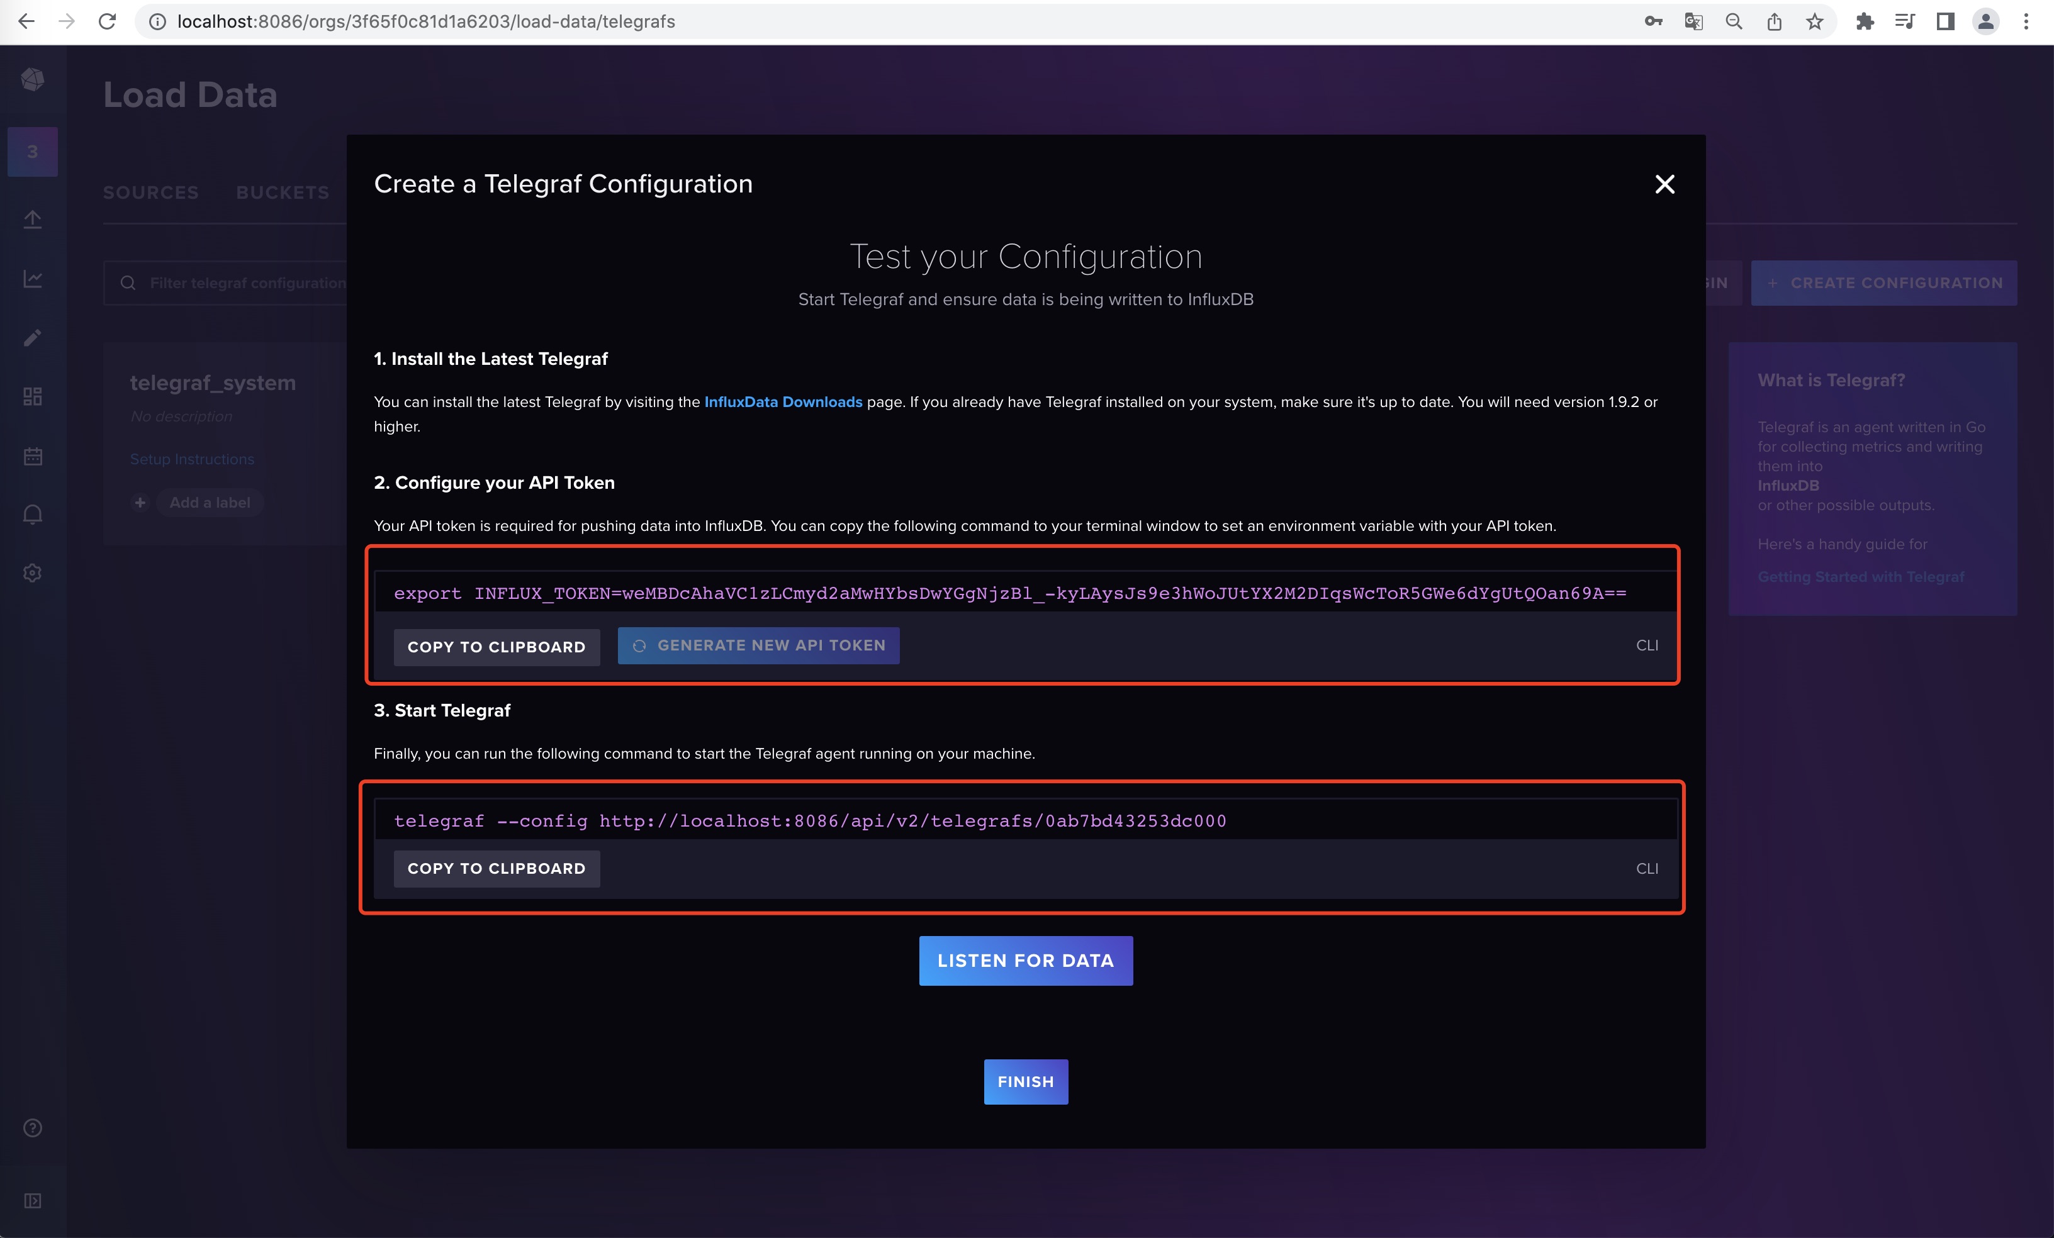Copy the INFLUX_TOKEN export command to clipboard

point(496,647)
